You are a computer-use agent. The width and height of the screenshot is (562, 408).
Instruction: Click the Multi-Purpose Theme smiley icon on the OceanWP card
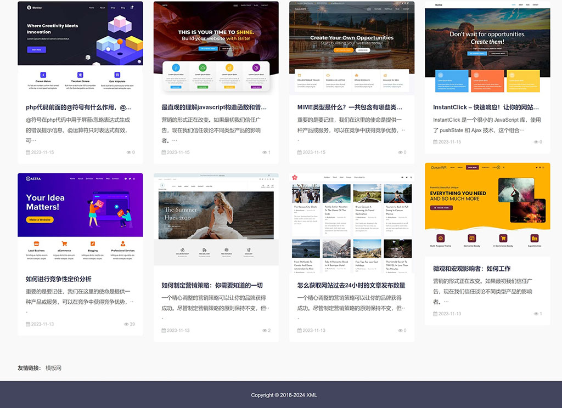click(x=440, y=238)
